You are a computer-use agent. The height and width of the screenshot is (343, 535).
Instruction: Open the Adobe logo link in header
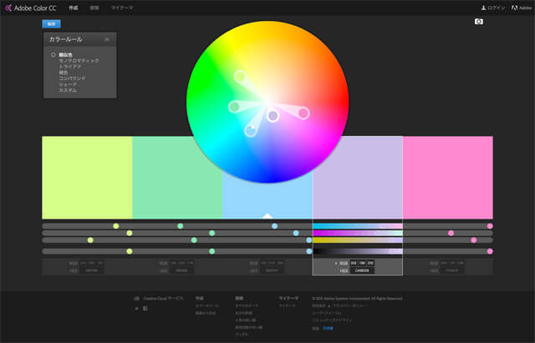click(522, 8)
